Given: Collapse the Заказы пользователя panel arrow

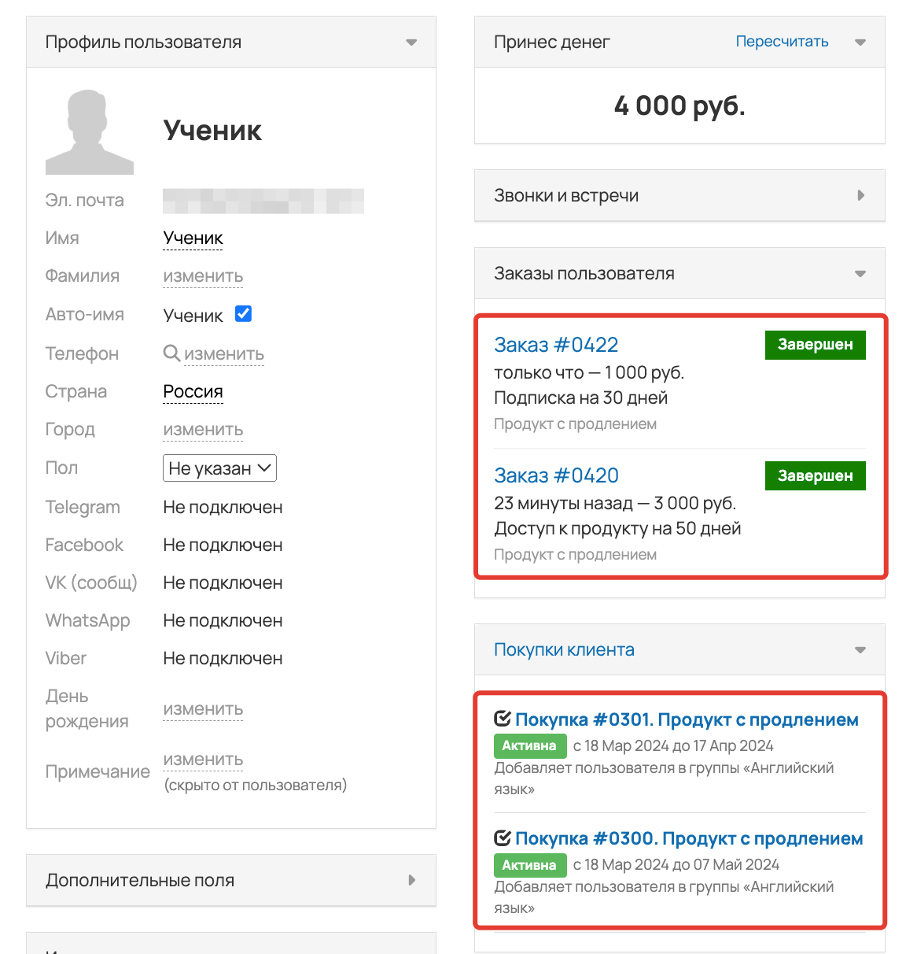Looking at the screenshot, I should point(860,274).
